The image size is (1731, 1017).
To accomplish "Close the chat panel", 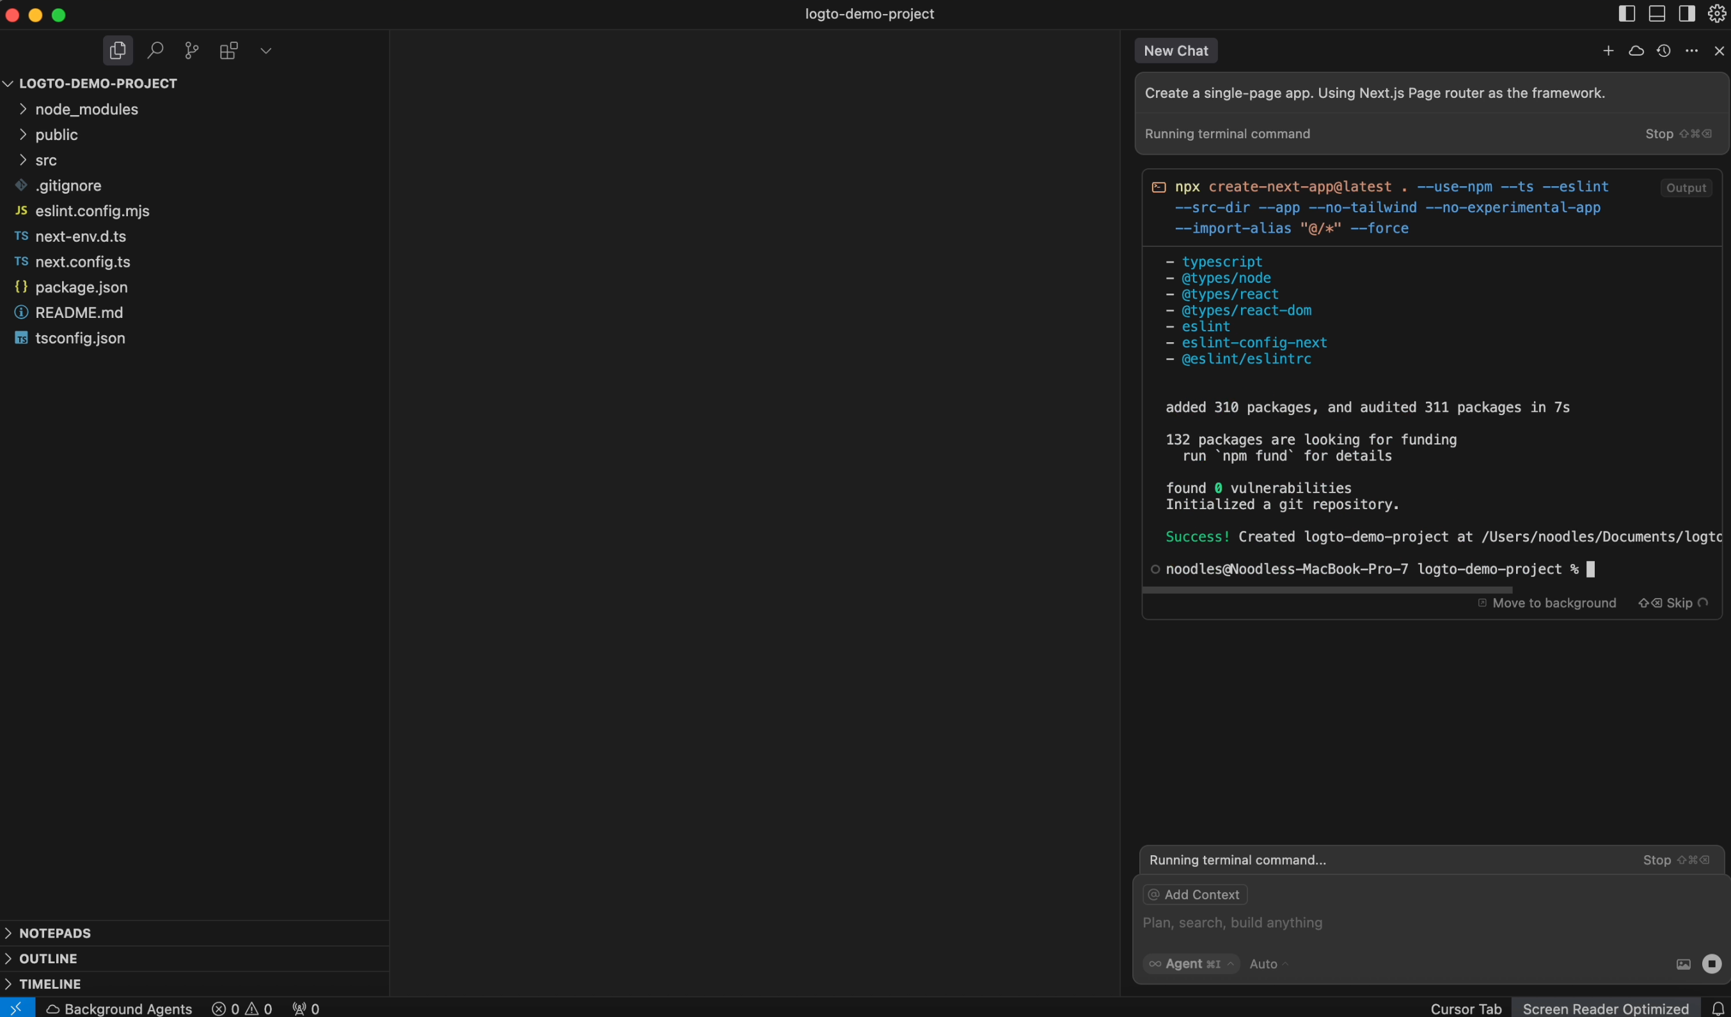I will tap(1719, 51).
